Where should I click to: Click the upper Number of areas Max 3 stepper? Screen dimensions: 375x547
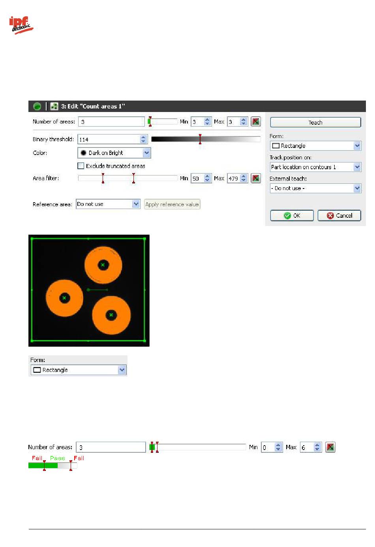click(x=244, y=121)
